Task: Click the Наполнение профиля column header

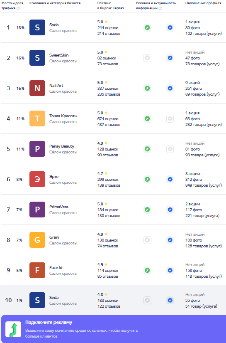Action: pyautogui.click(x=203, y=3)
